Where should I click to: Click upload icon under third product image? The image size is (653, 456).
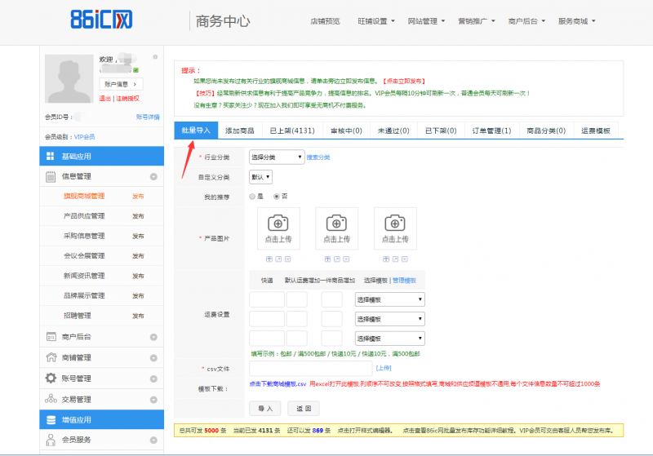386,259
